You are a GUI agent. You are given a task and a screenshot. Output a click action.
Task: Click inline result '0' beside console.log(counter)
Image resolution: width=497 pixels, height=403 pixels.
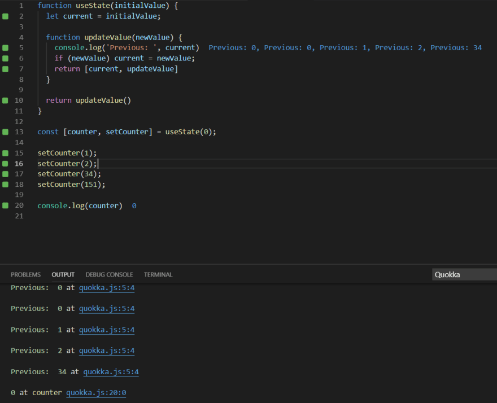click(x=134, y=206)
